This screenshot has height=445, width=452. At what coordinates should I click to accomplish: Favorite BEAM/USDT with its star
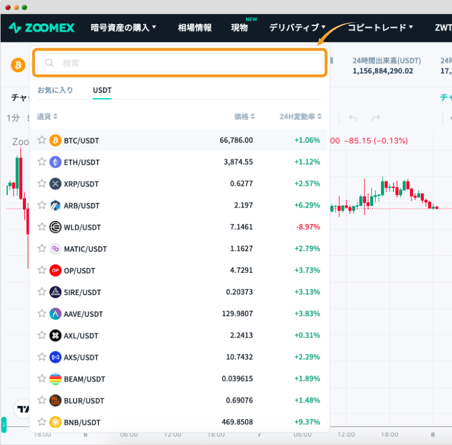[x=42, y=378]
